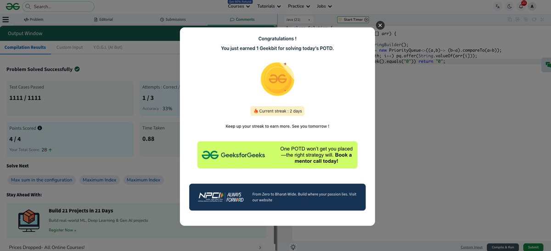Screen dimensions: 551x251
Task: Select the Y.O.G.I. (AI Bot) tab
Action: click(x=108, y=47)
